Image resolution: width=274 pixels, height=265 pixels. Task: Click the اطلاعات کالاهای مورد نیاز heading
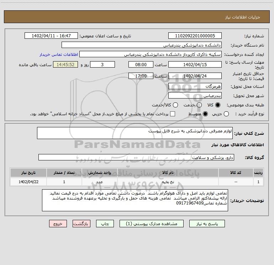(x=237, y=145)
